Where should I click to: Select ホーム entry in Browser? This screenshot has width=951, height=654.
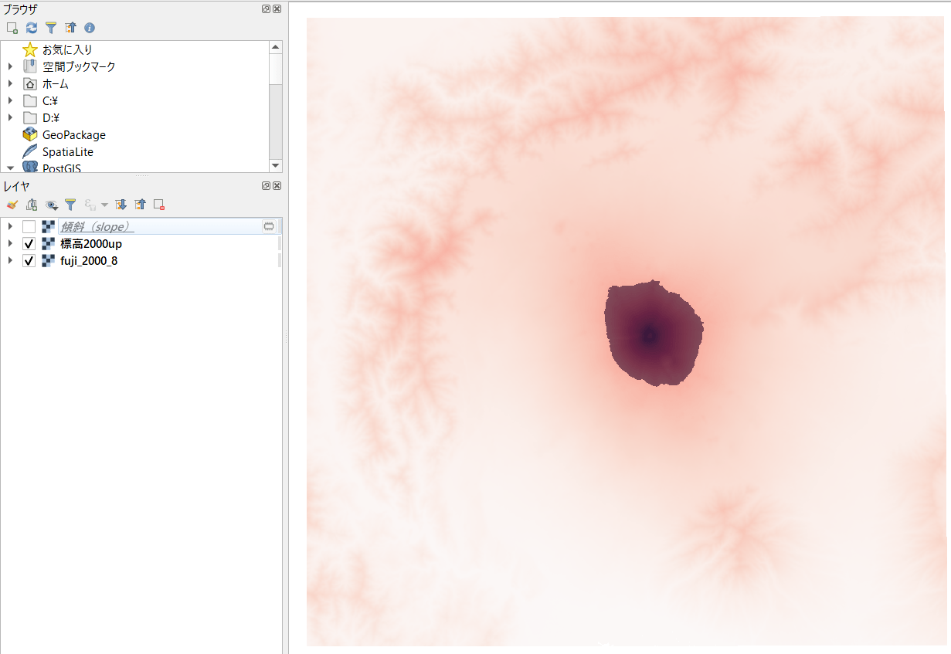pyautogui.click(x=56, y=83)
